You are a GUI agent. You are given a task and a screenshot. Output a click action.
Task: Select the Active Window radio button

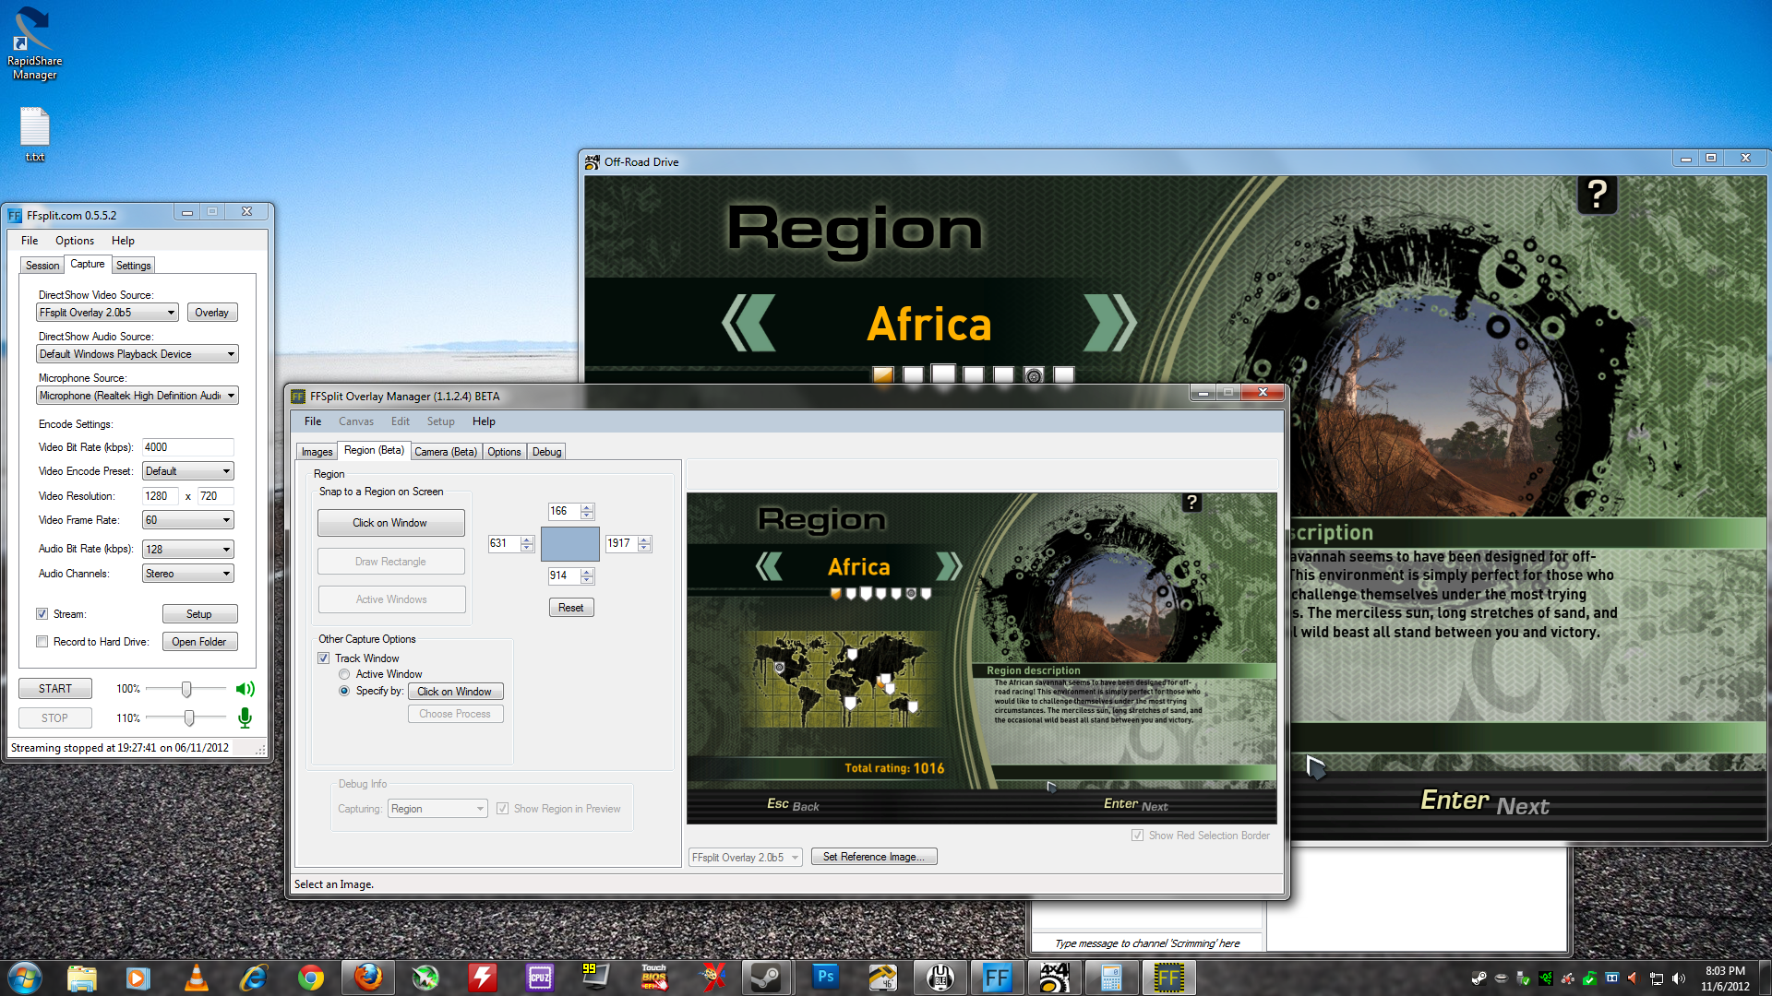coord(344,674)
